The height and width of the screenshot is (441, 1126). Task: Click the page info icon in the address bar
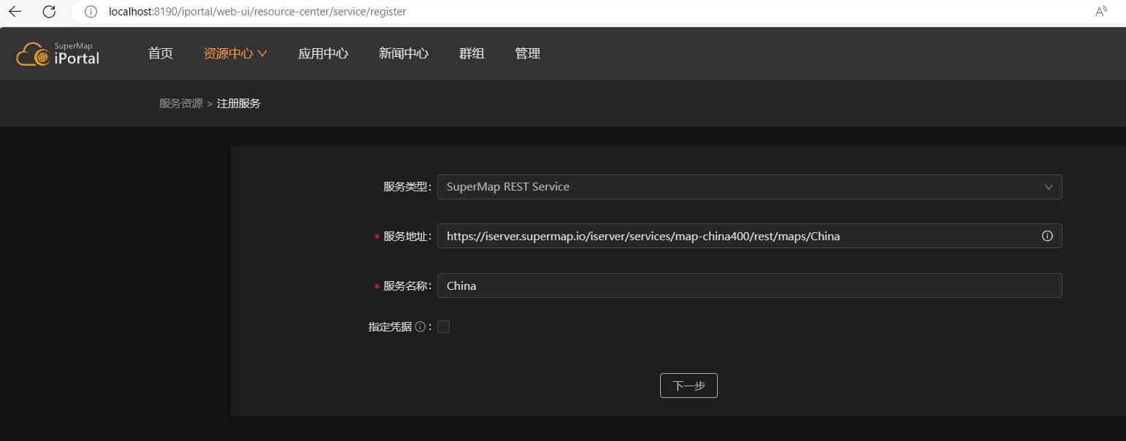(x=90, y=11)
